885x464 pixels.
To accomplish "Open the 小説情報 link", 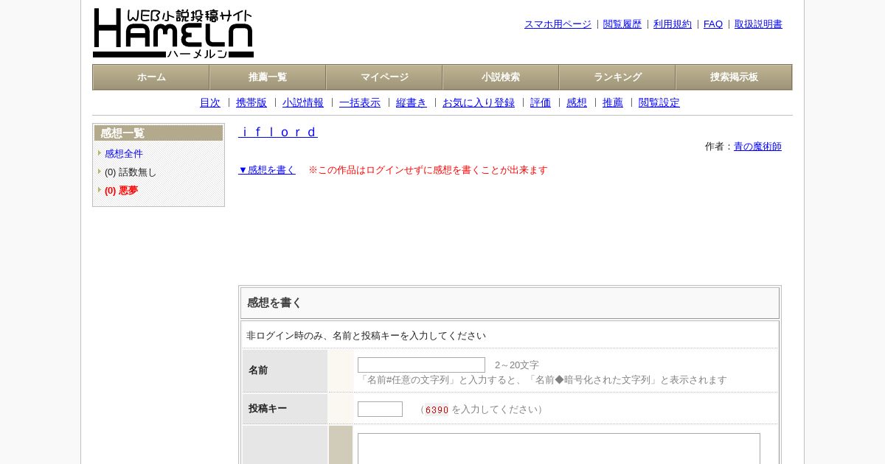I will click(303, 103).
